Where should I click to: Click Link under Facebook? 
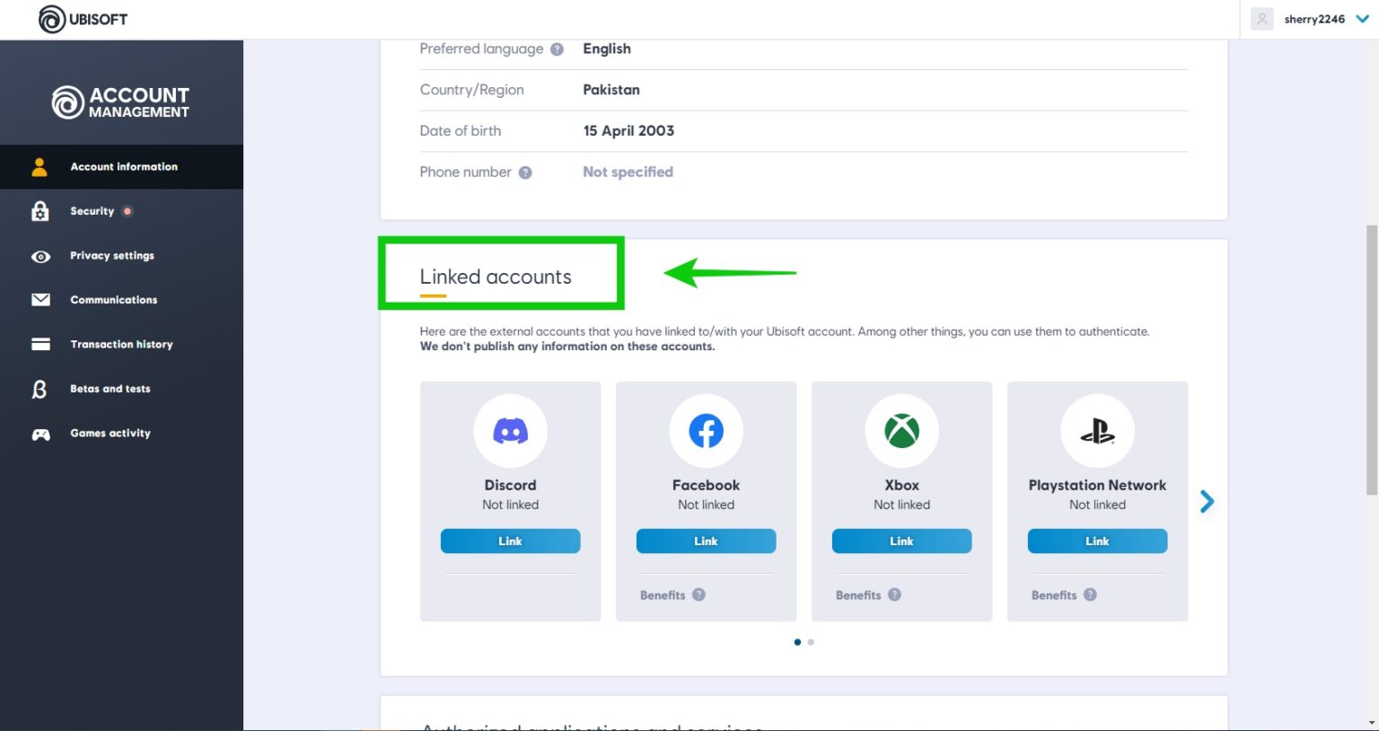pyautogui.click(x=706, y=541)
